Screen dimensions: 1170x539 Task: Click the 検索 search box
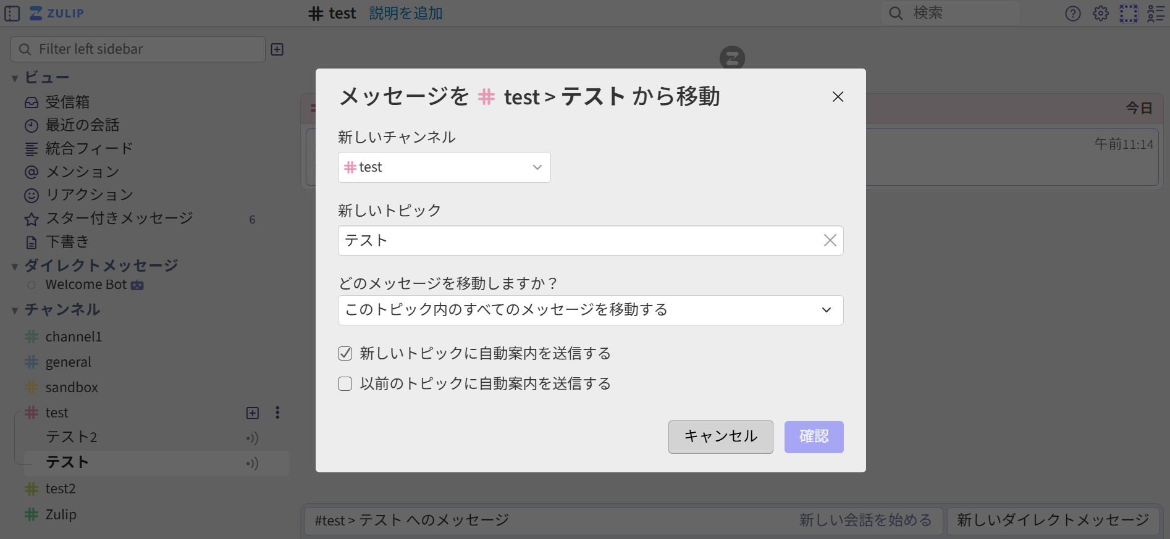[950, 13]
